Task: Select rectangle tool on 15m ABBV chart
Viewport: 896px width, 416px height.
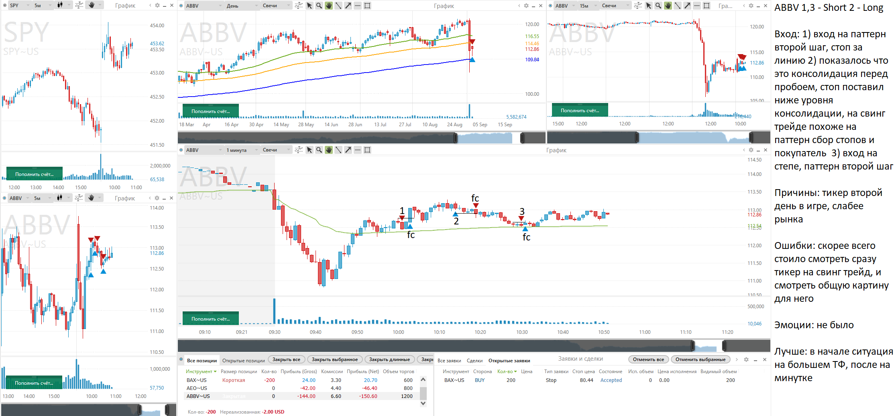Action: 707,6
